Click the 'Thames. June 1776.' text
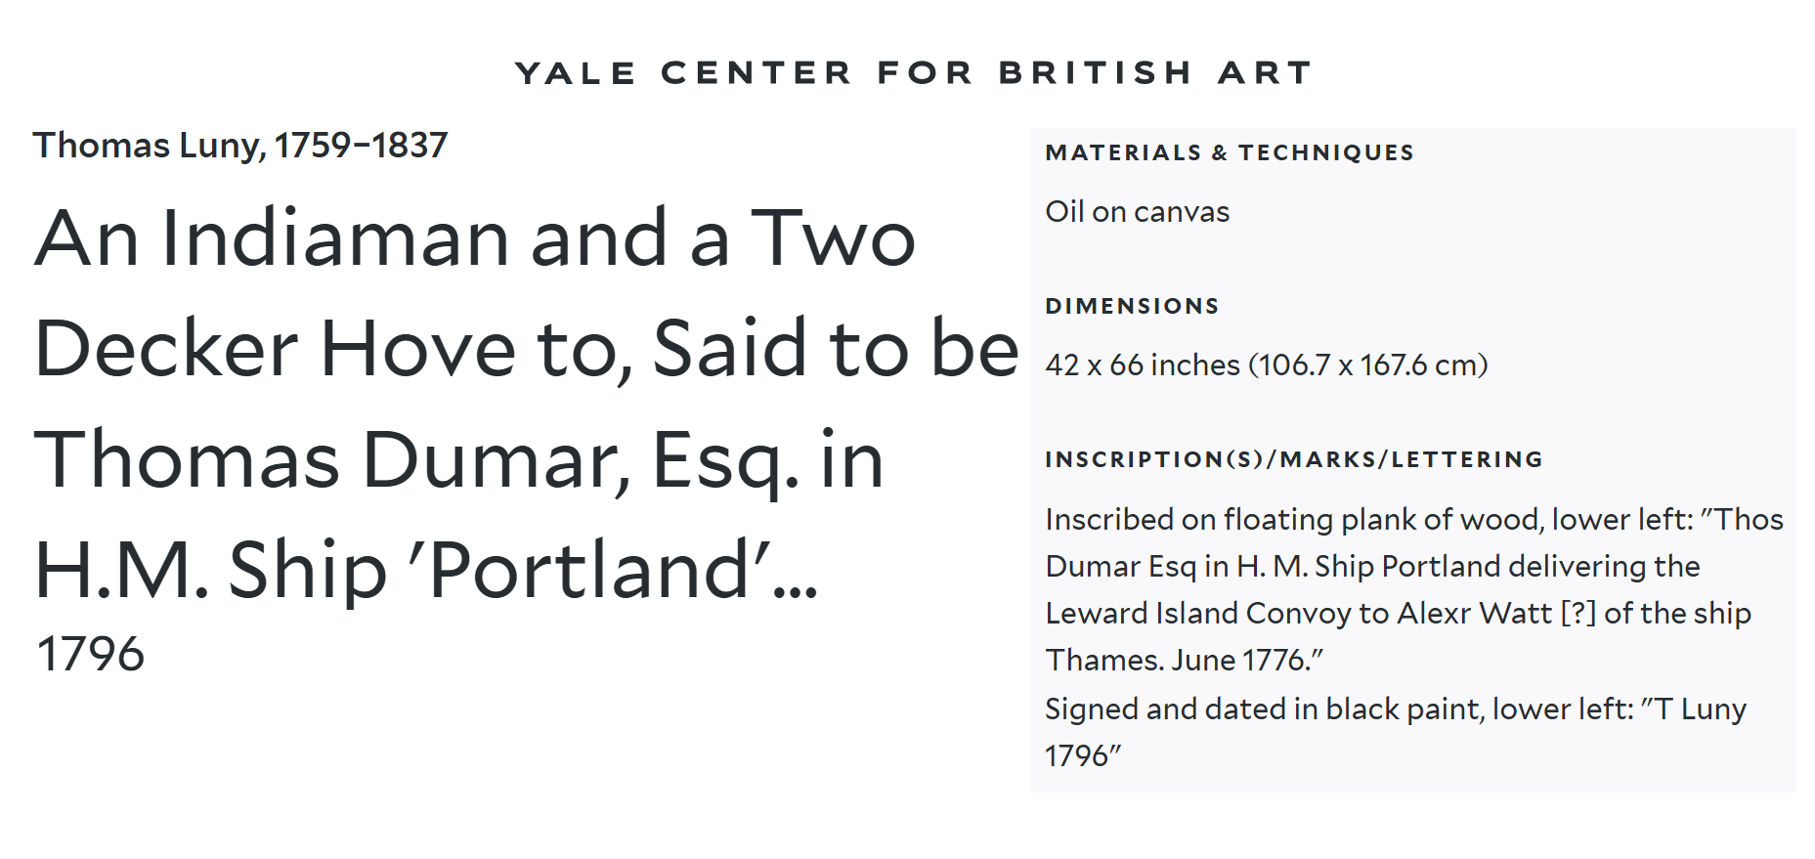This screenshot has height=859, width=1815. [1184, 661]
